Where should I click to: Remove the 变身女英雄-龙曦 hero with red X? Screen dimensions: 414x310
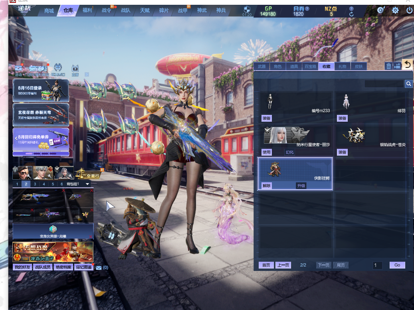point(91,237)
